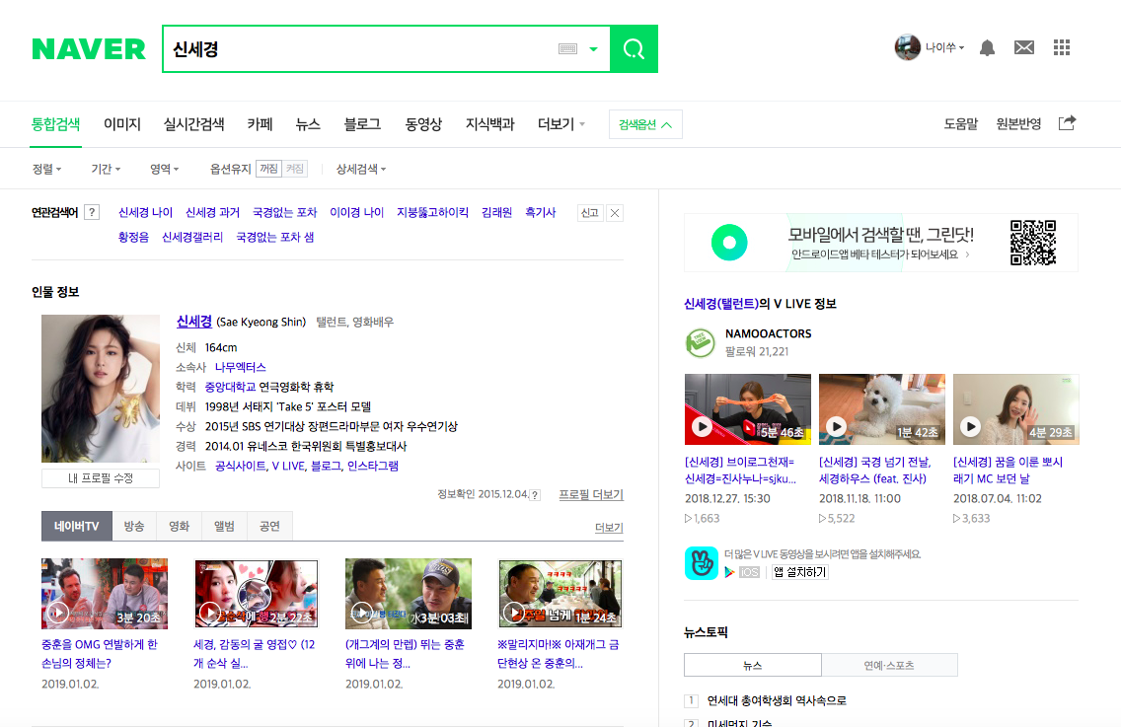Open the on-screen keyboard icon in search box
1121x727 pixels.
point(567,48)
